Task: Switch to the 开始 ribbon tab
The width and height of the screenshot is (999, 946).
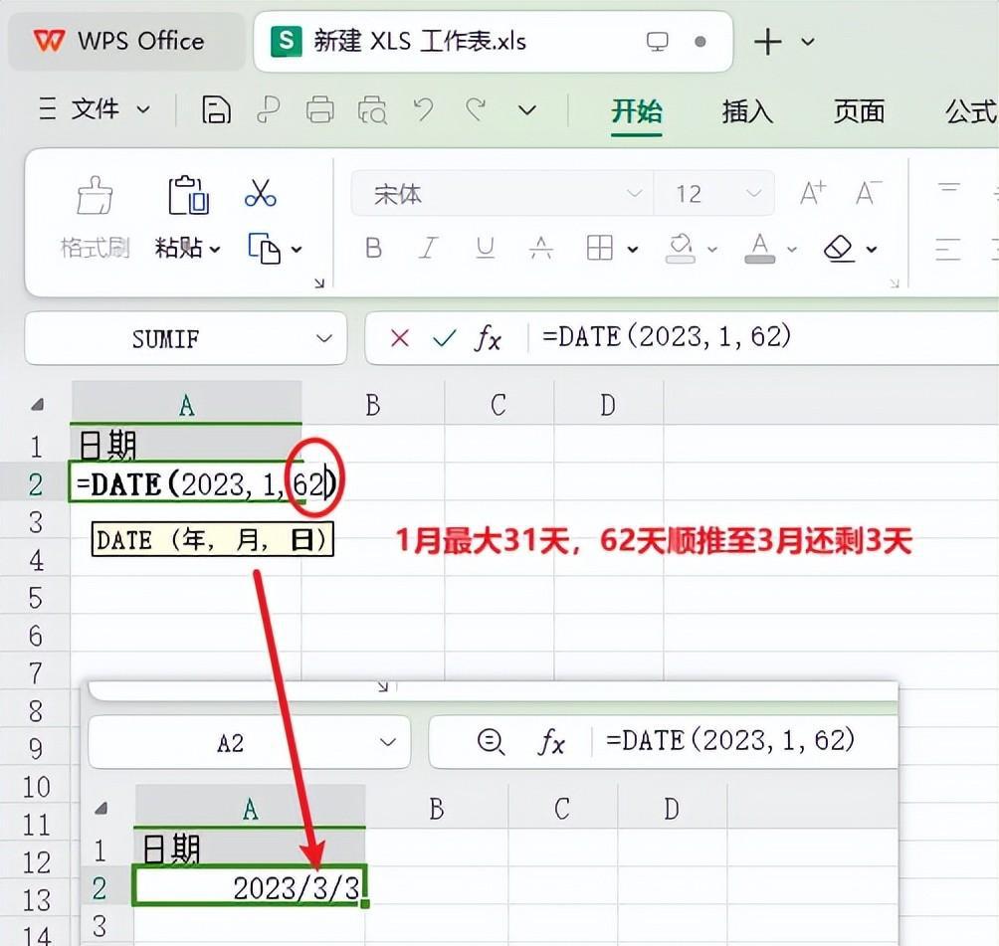Action: click(637, 111)
